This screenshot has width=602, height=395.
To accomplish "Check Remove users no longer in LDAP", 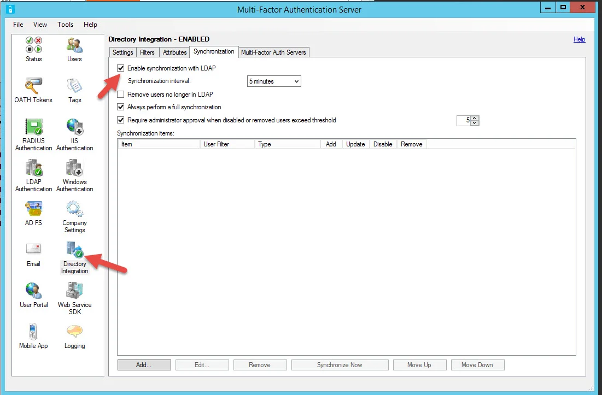I will 120,95.
